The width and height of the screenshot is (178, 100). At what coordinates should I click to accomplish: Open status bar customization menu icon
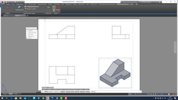(x=176, y=94)
